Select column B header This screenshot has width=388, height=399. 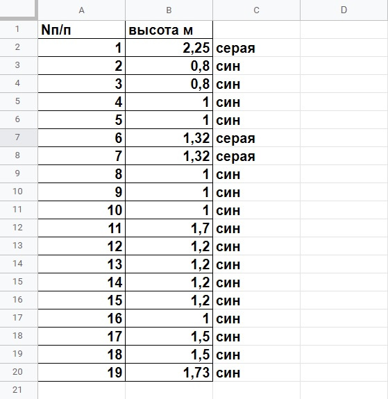coord(169,10)
